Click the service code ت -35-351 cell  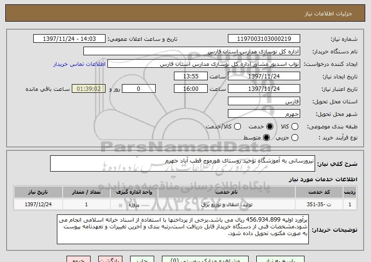(319, 204)
